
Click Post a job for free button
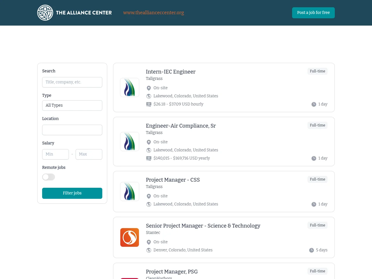313,13
